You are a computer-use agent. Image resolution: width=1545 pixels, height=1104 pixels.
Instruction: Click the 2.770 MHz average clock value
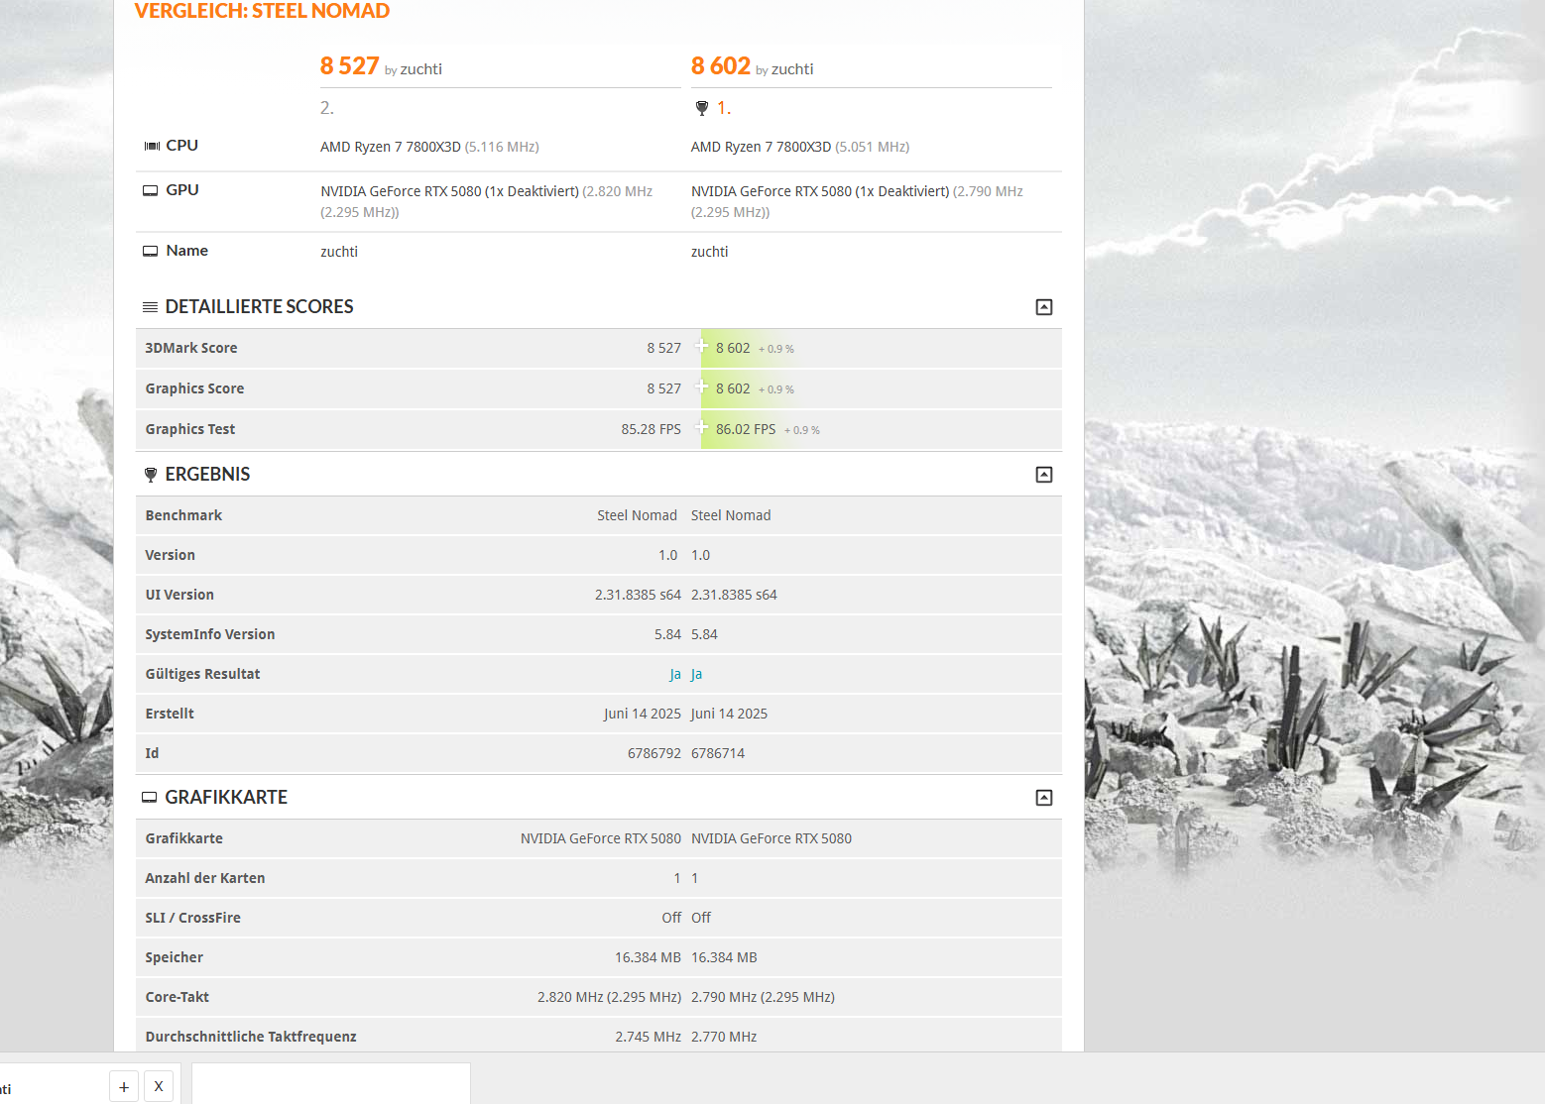click(724, 1037)
